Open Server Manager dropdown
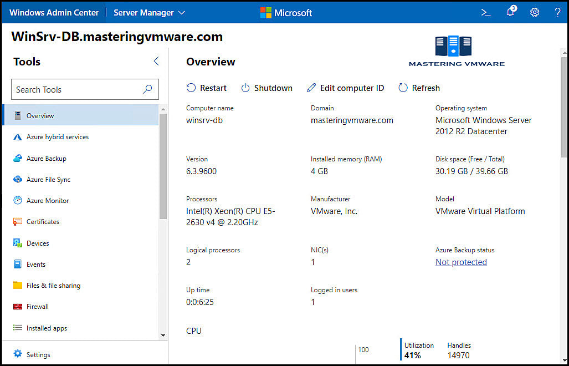 pos(149,13)
